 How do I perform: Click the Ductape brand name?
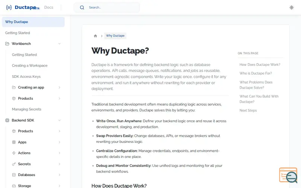[x=25, y=7]
